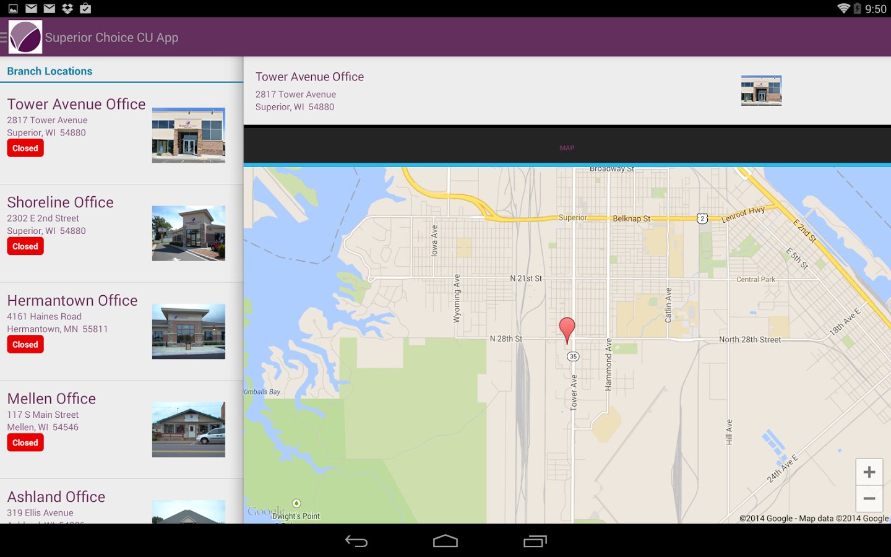Tap the Hammond Ave map label
The image size is (891, 557).
(608, 365)
